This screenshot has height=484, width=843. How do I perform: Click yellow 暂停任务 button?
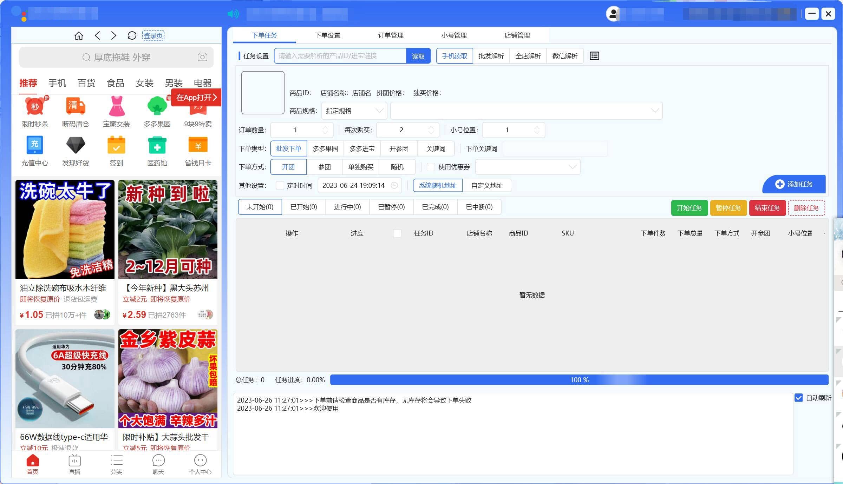[728, 208]
